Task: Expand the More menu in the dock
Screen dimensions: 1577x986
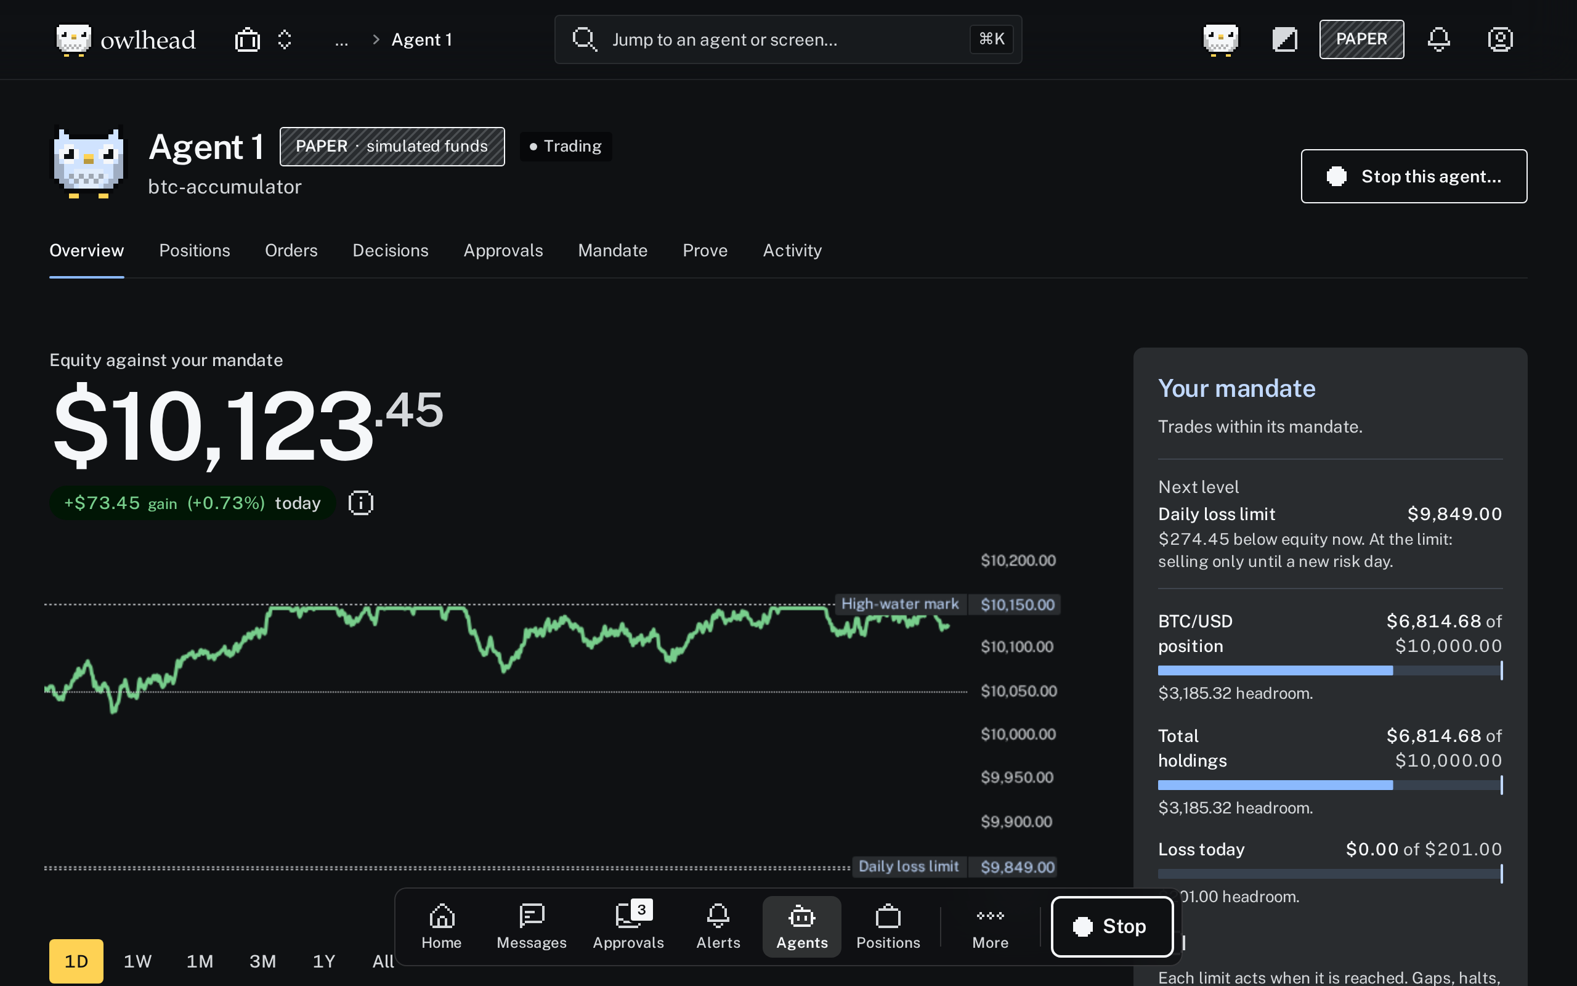Action: tap(990, 926)
